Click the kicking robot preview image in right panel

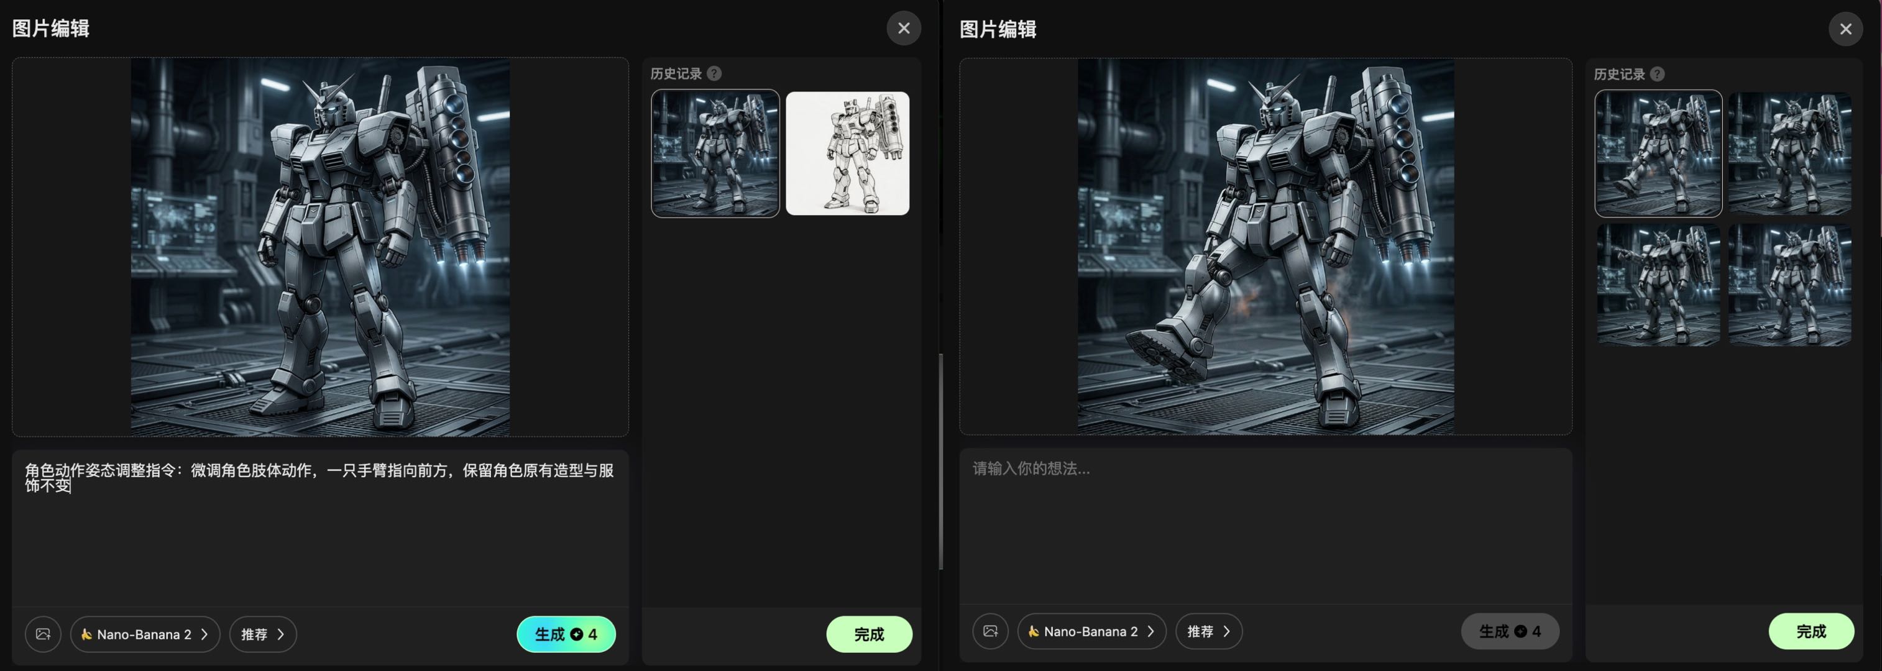pyautogui.click(x=1265, y=247)
